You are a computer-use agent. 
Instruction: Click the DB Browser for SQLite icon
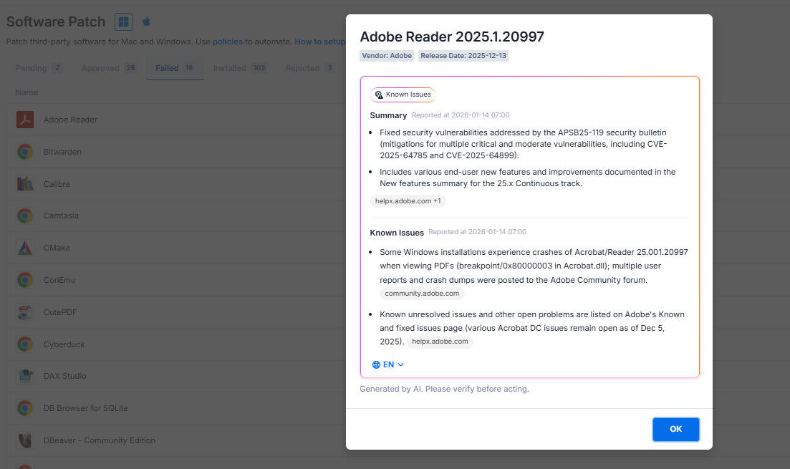25,408
